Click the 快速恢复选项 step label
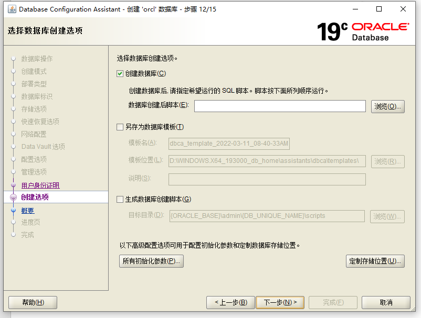421x318 pixels. pyautogui.click(x=40, y=122)
